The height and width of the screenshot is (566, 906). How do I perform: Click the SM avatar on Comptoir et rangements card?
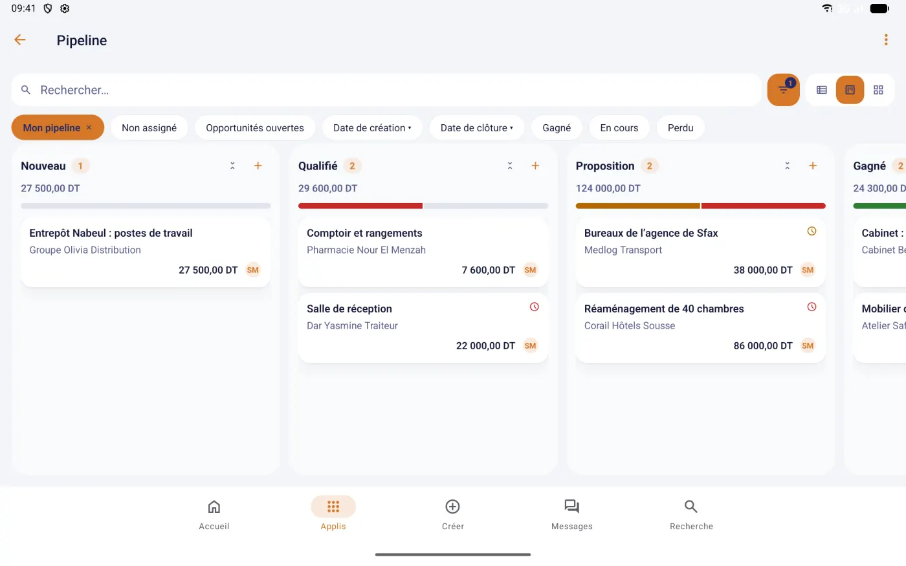pos(531,270)
